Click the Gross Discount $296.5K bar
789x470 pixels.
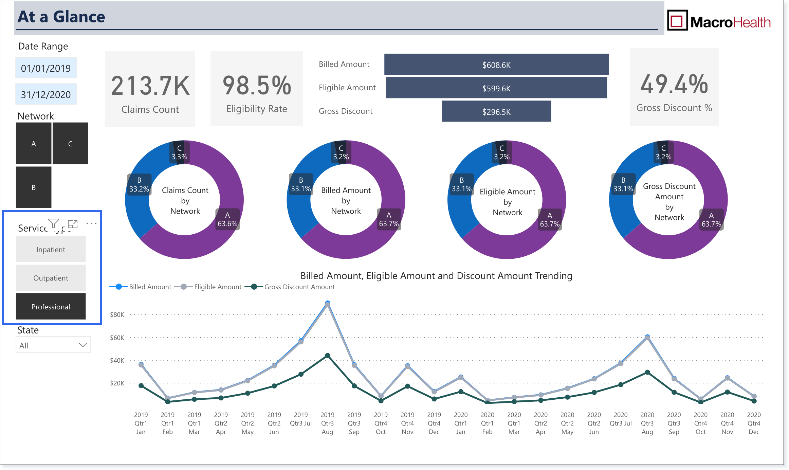[x=496, y=111]
